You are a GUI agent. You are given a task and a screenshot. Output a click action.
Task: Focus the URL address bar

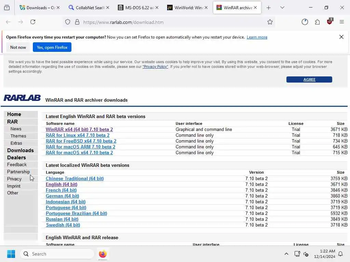coord(170,22)
